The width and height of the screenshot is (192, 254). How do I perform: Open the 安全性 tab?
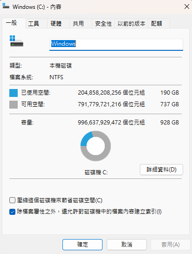pyautogui.click(x=103, y=24)
